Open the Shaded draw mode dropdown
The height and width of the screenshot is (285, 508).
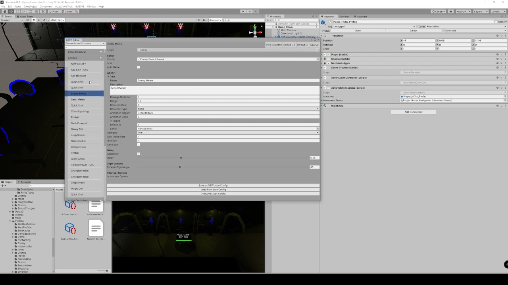[13, 20]
